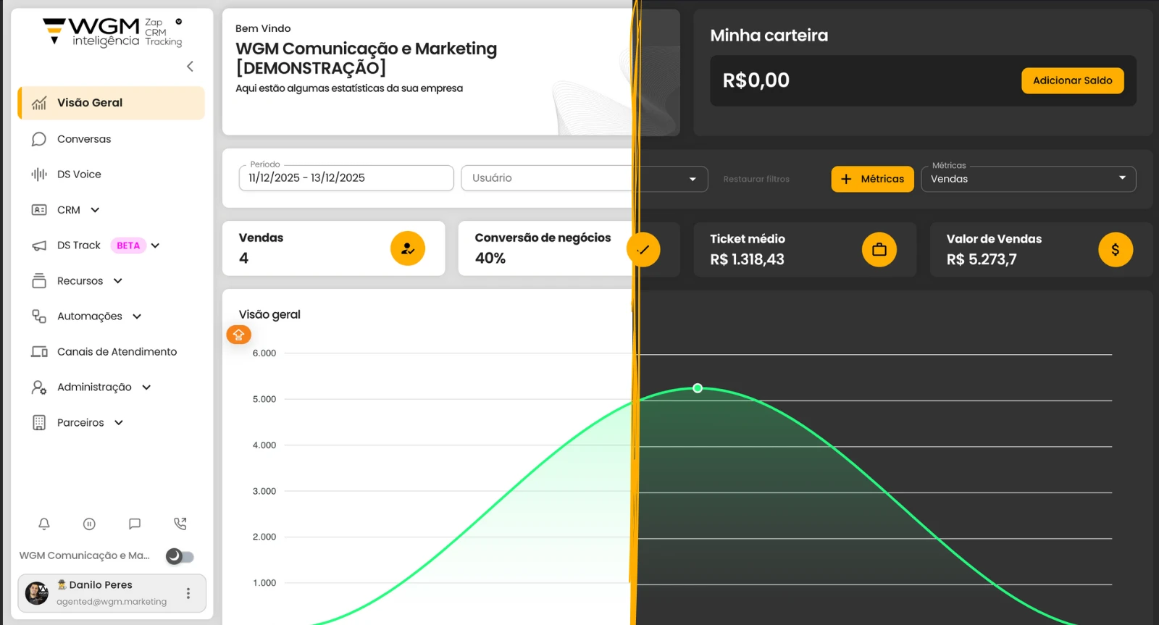
Task: Click the Valor de Vendas dollar icon
Action: 1115,250
